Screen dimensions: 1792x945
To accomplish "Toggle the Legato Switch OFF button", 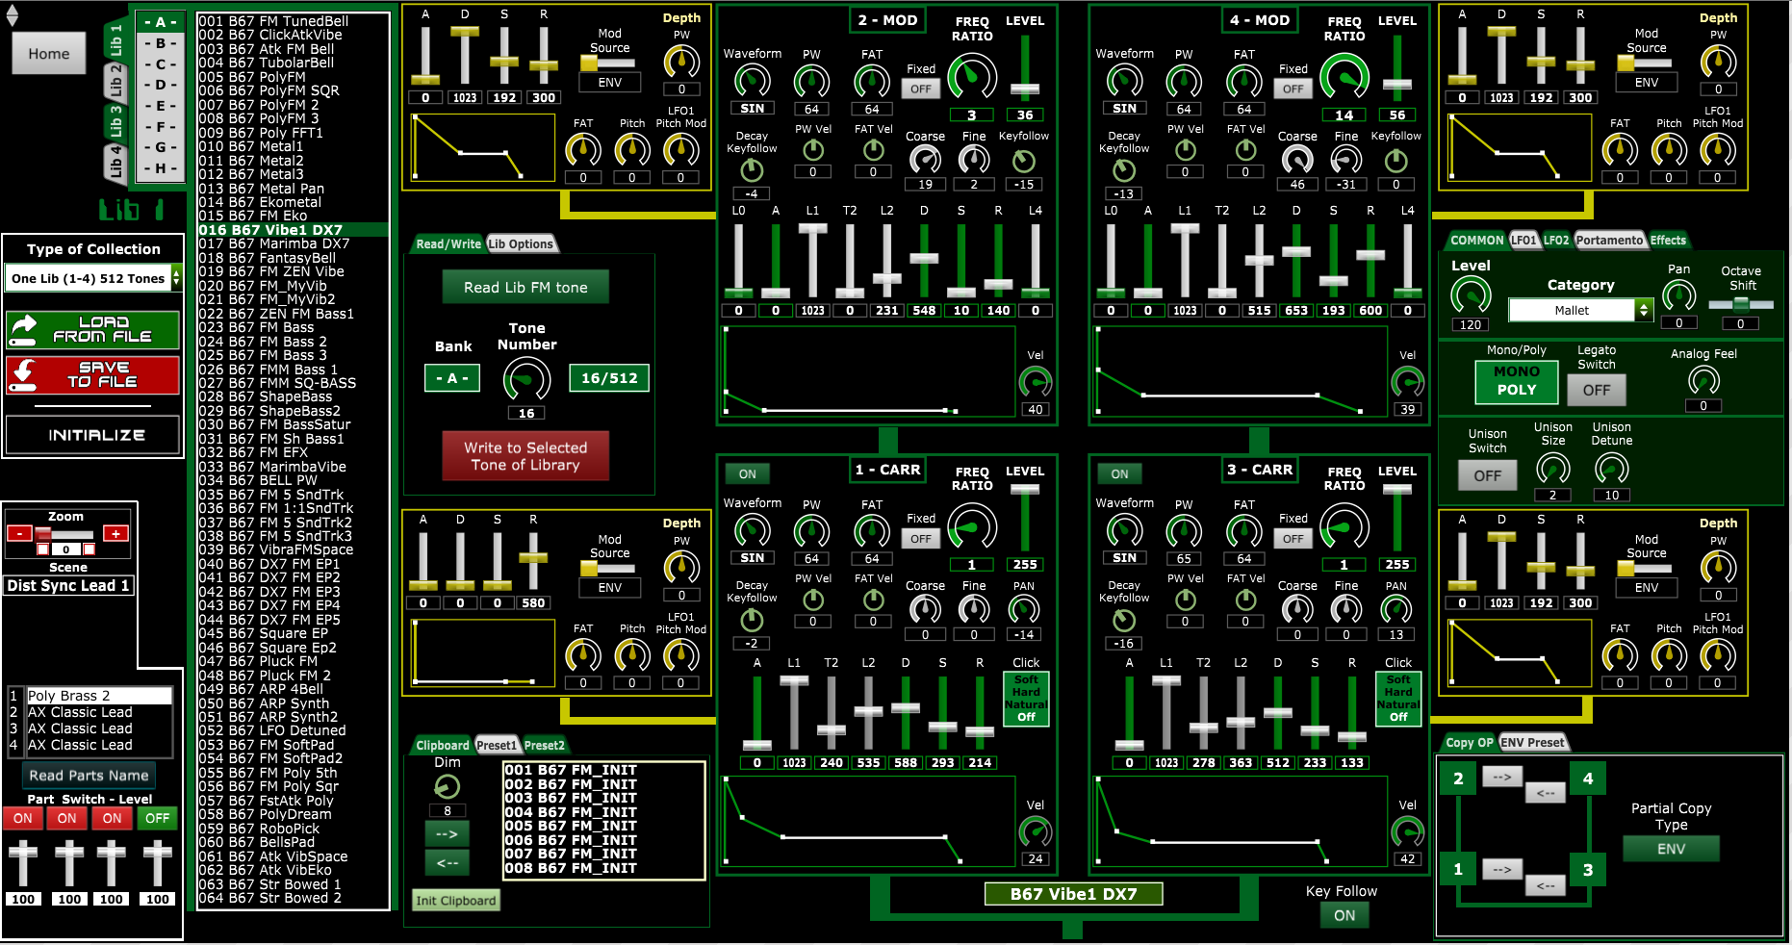I will tap(1596, 390).
